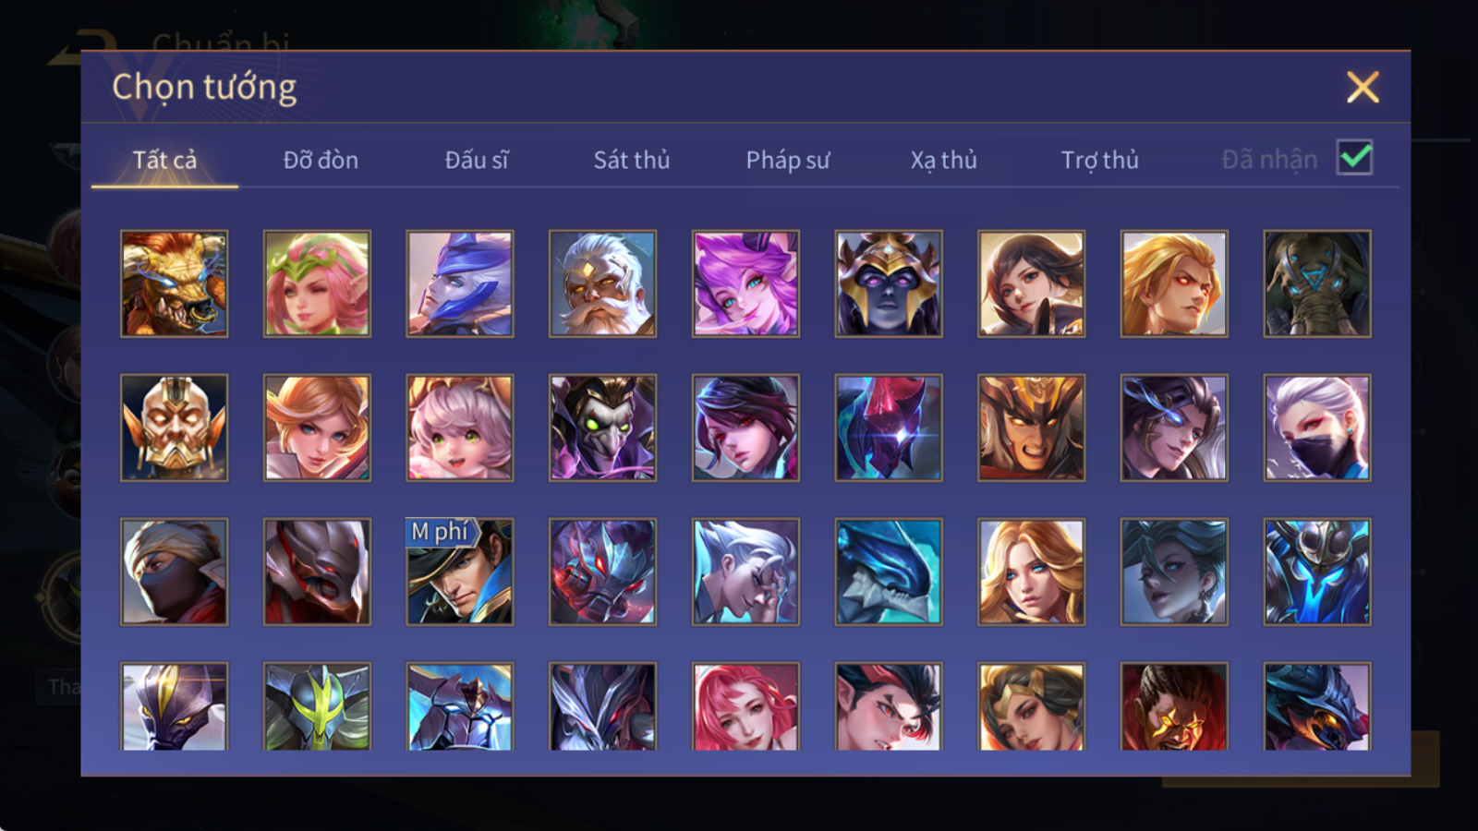Choose the white-bearded old man hero

tap(602, 283)
